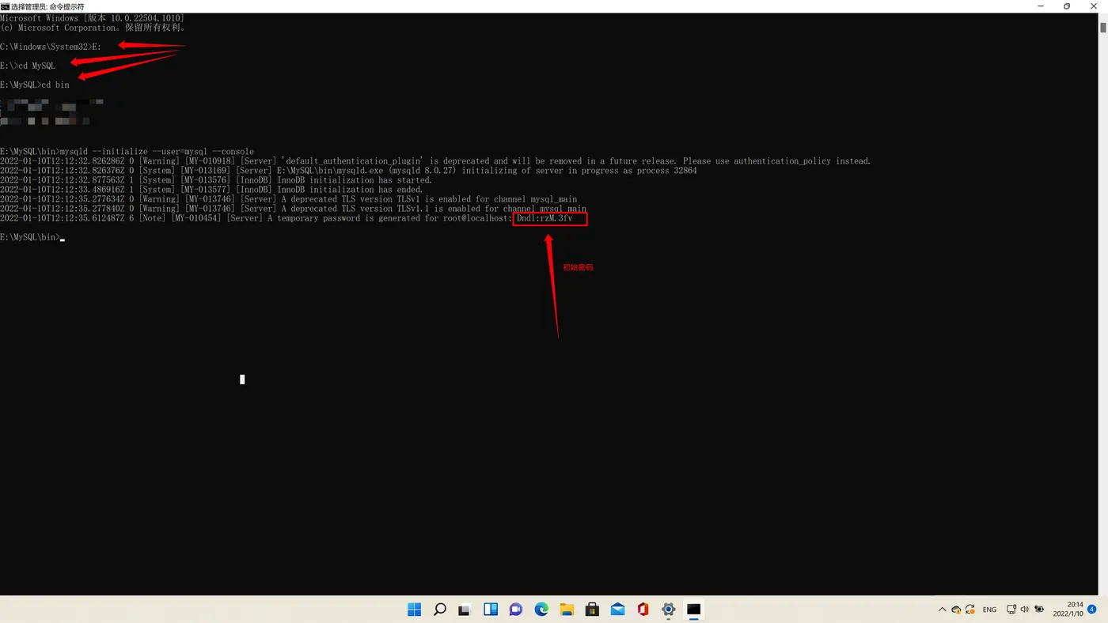The width and height of the screenshot is (1108, 623).
Task: Open the Mail app from the taskbar
Action: [617, 610]
